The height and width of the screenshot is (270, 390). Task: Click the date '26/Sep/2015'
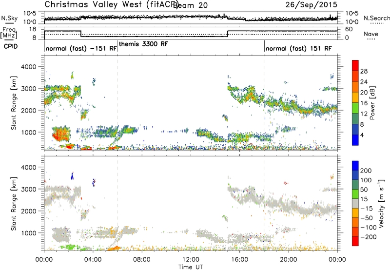(312, 4)
